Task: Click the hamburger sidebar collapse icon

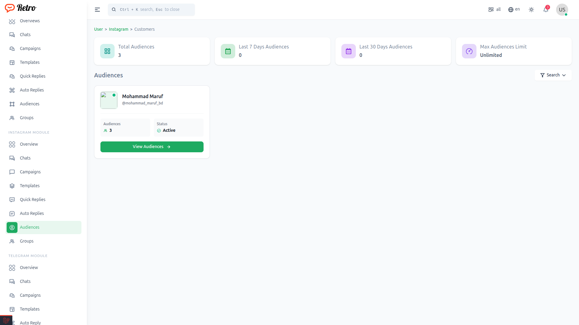Action: 97,10
